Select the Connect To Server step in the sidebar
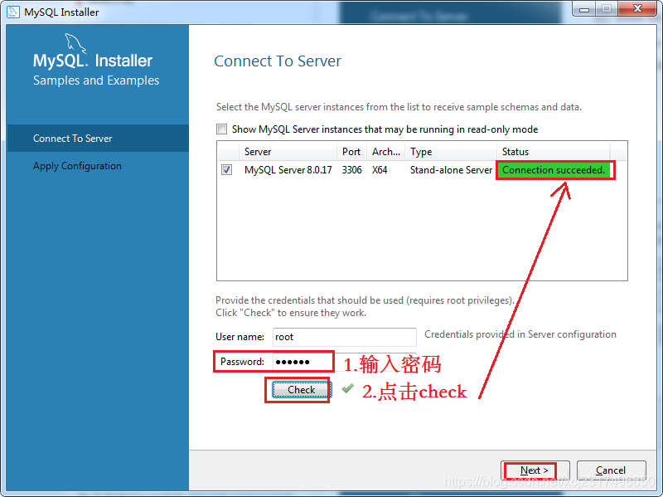Image resolution: width=663 pixels, height=497 pixels. [98, 138]
